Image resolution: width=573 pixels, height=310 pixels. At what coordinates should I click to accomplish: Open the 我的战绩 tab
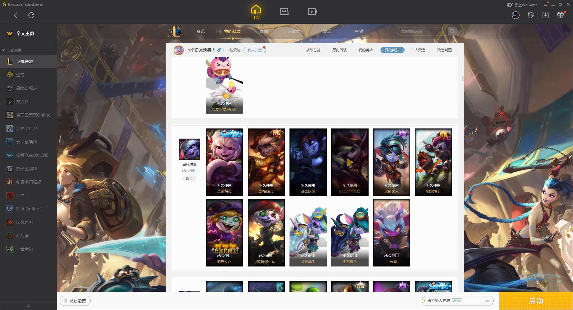coord(232,31)
